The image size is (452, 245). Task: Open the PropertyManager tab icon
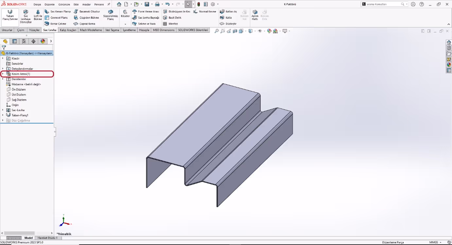(14, 41)
